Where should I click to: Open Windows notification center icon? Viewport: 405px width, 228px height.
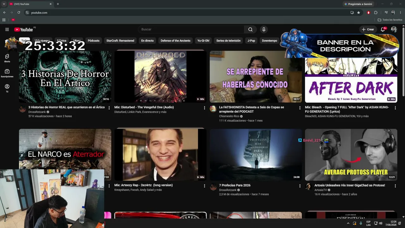pyautogui.click(x=400, y=223)
